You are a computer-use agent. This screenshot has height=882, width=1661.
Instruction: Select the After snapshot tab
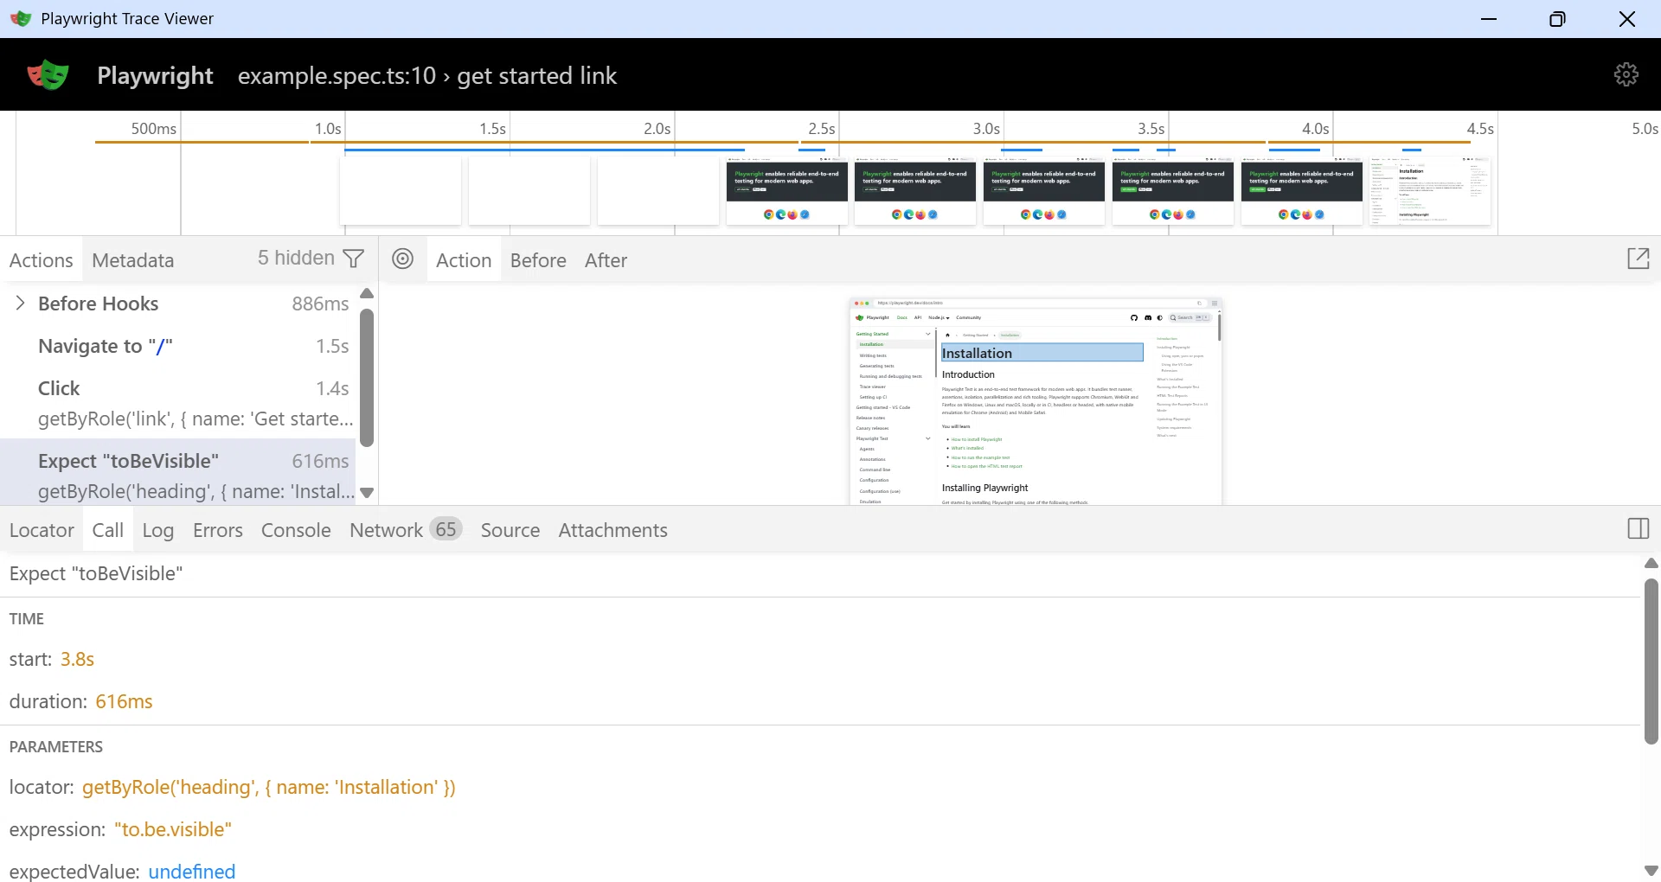(606, 260)
